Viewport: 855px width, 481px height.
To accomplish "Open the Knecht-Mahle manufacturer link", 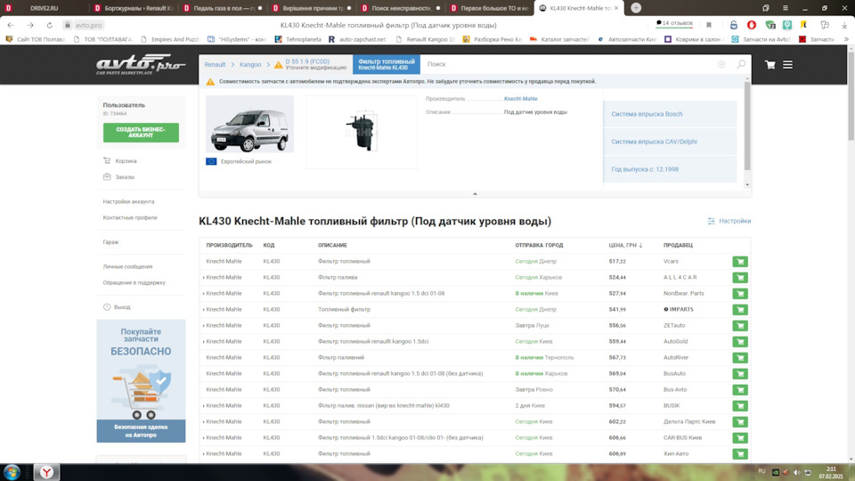I will click(520, 99).
